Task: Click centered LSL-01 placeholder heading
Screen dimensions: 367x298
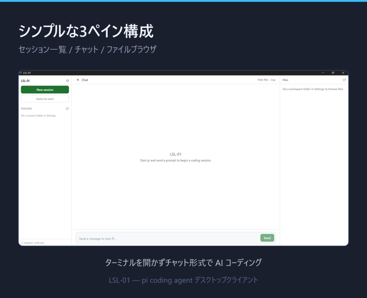Action: (x=176, y=154)
